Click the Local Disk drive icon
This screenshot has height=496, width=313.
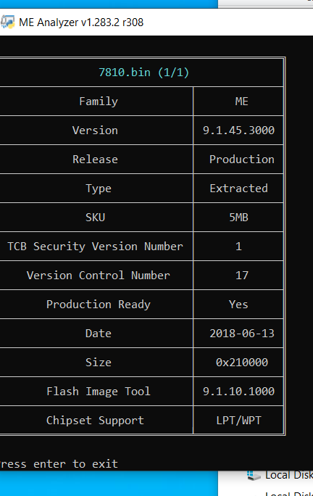click(254, 476)
